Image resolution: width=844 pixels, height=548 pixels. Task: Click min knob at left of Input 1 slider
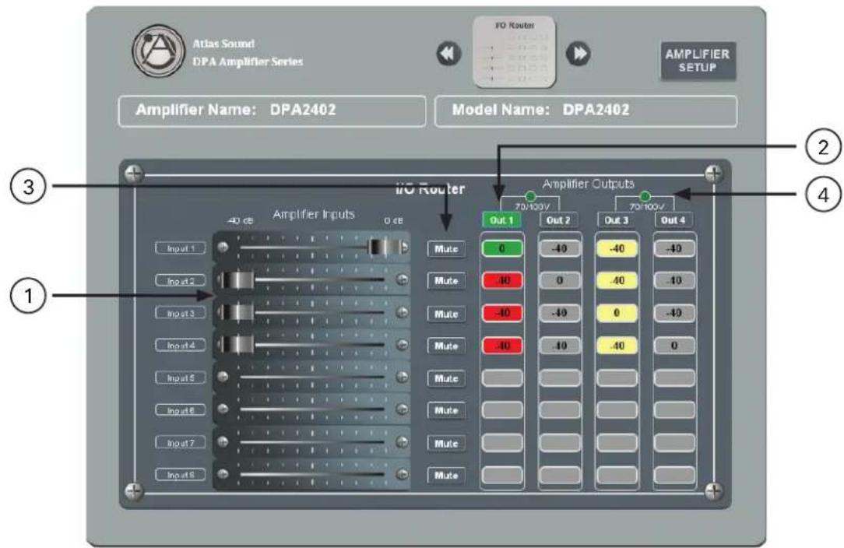tap(223, 247)
